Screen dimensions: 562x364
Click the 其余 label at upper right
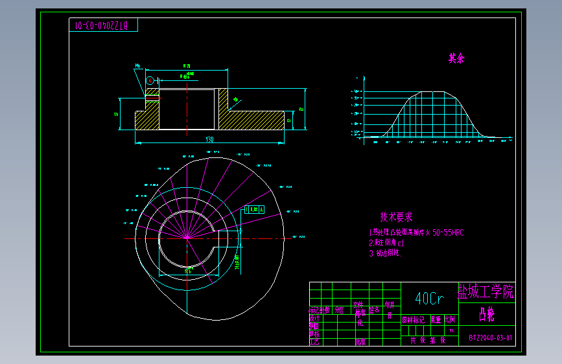tap(456, 58)
